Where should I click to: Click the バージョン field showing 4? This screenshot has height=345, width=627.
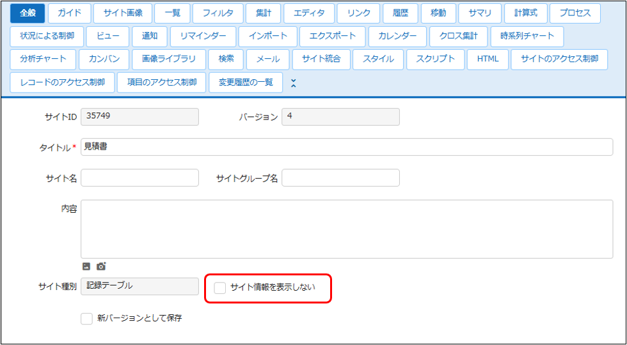coord(340,117)
